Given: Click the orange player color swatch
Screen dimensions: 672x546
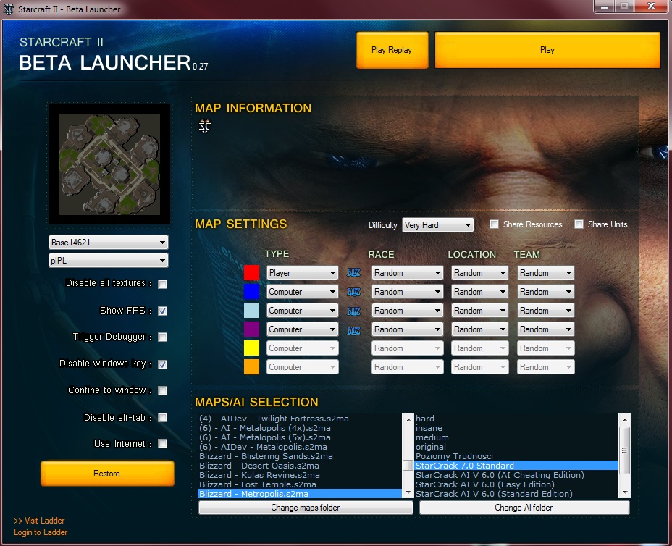Looking at the screenshot, I should [251, 367].
